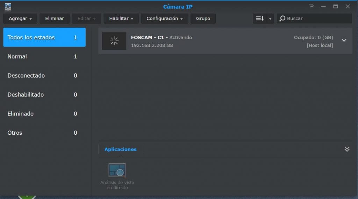Select the Desconectado status filter
This screenshot has height=199, width=358.
[44, 76]
